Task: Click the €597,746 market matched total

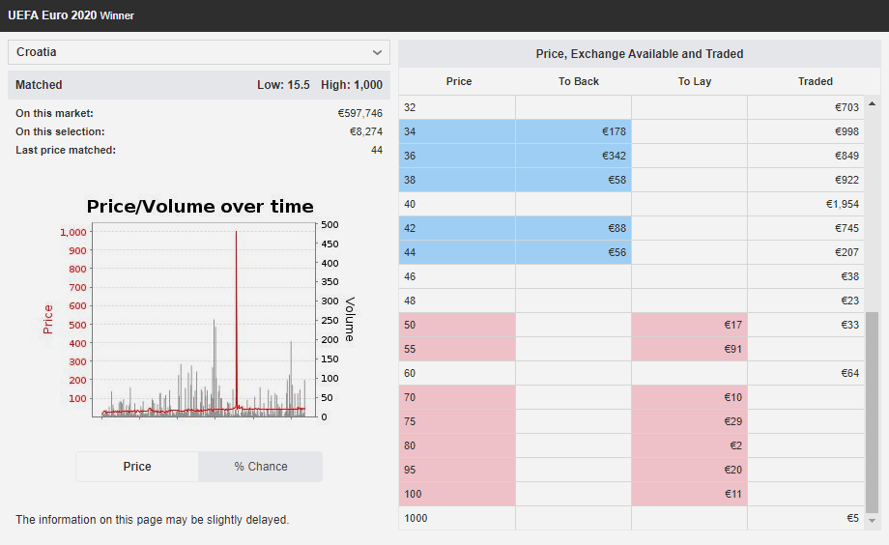Action: pyautogui.click(x=360, y=113)
